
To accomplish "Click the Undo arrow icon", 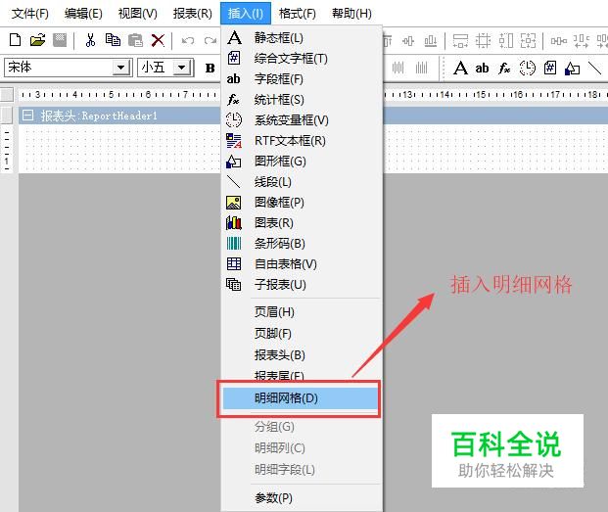I will click(x=188, y=40).
